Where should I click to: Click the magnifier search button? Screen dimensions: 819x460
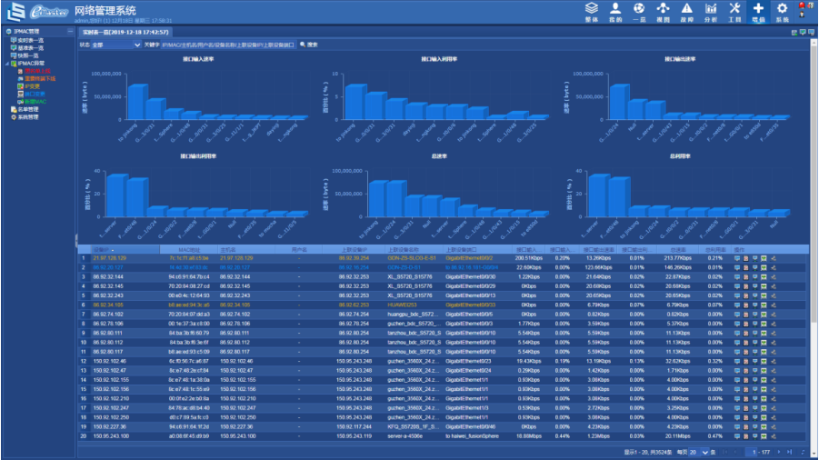click(309, 45)
